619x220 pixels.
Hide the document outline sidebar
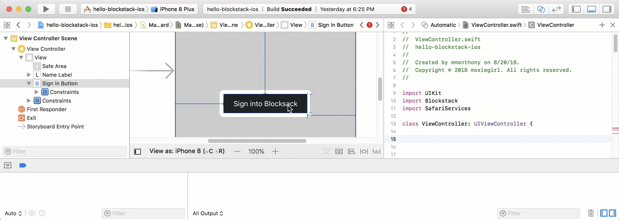point(137,151)
